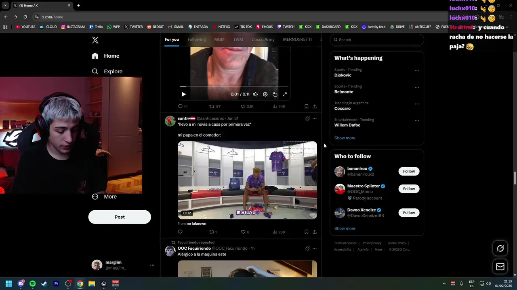Follow Davoo Xeneize
Viewport: 517px width, 290px height.
(x=409, y=213)
